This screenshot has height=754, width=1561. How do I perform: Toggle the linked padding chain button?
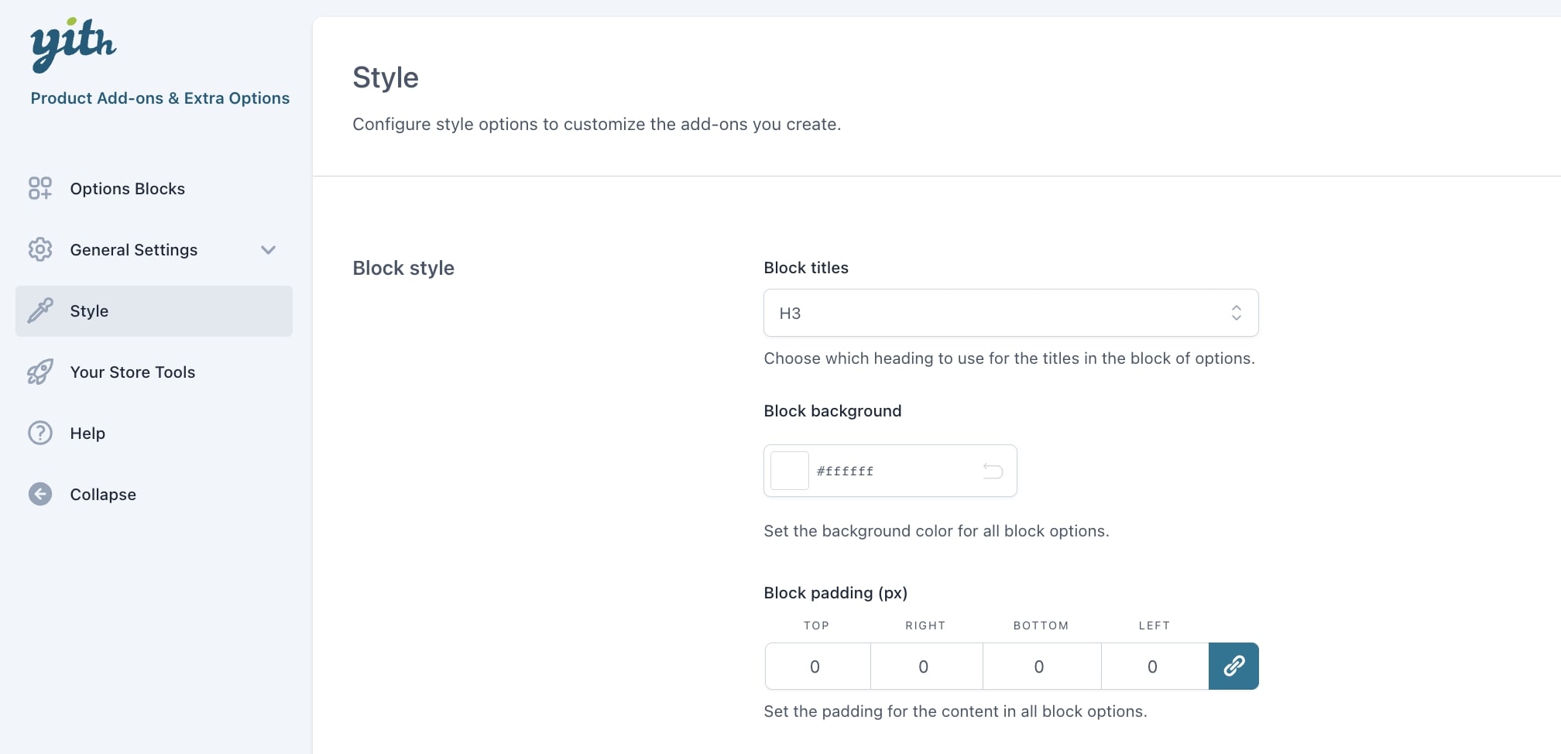point(1233,666)
